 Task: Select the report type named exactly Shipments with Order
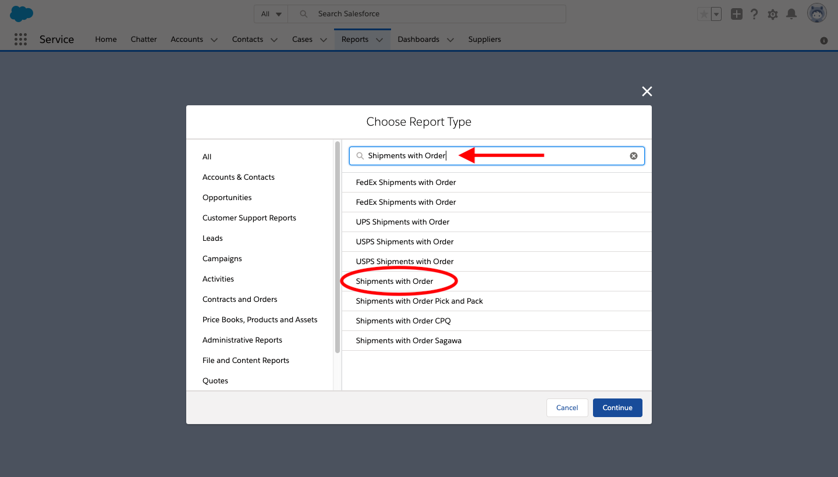(496, 282)
